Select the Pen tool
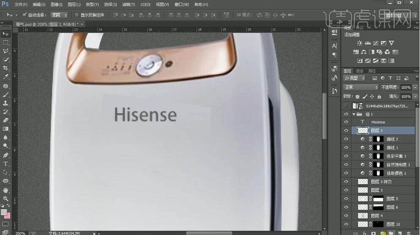 tap(6, 155)
